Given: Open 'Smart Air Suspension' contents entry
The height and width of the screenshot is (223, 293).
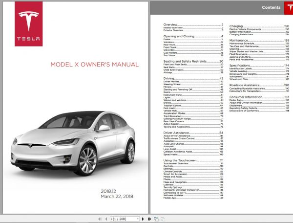Looking at the screenshot, I should click(x=193, y=174).
